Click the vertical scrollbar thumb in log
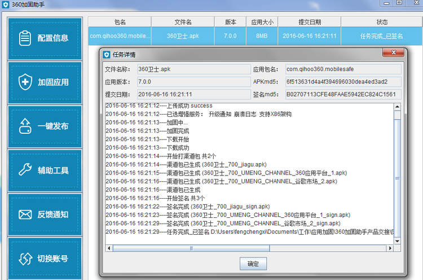 (x=397, y=178)
